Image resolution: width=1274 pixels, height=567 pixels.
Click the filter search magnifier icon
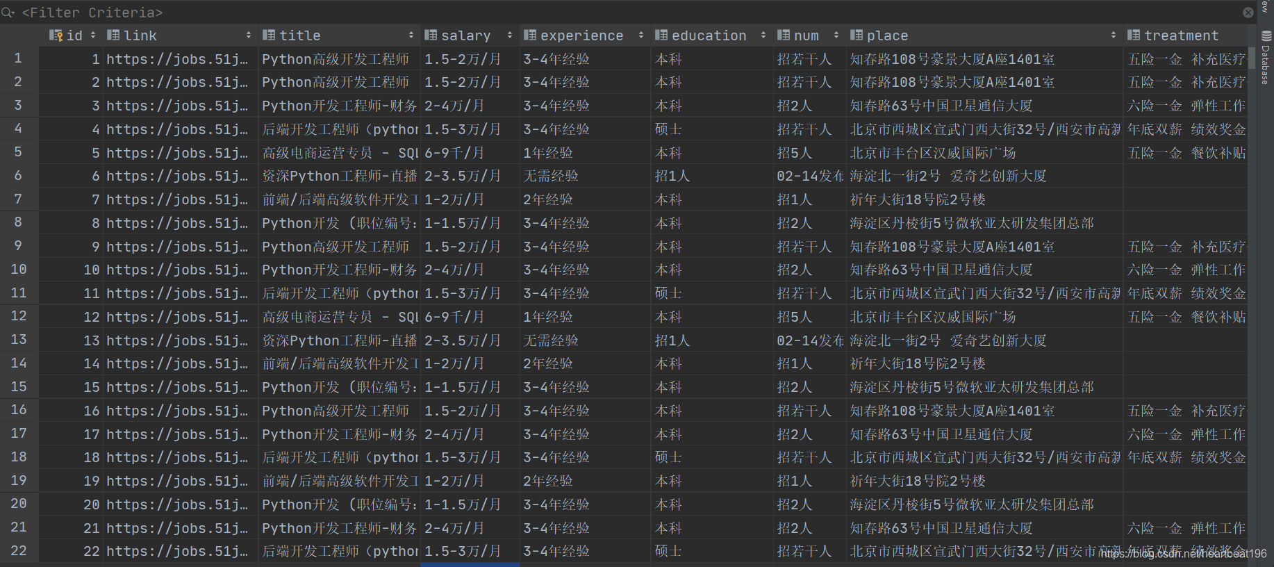click(x=8, y=12)
